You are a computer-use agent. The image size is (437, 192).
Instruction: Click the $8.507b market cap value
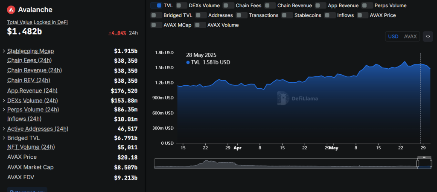(x=126, y=168)
